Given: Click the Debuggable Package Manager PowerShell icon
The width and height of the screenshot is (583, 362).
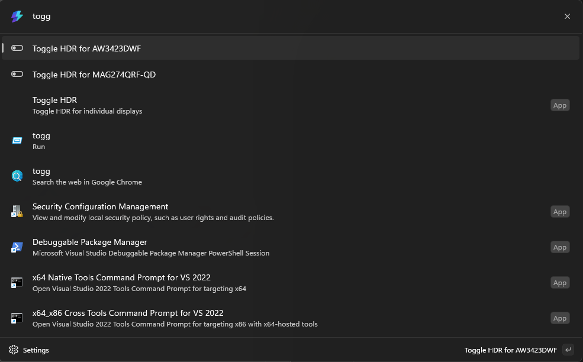Looking at the screenshot, I should click(17, 247).
